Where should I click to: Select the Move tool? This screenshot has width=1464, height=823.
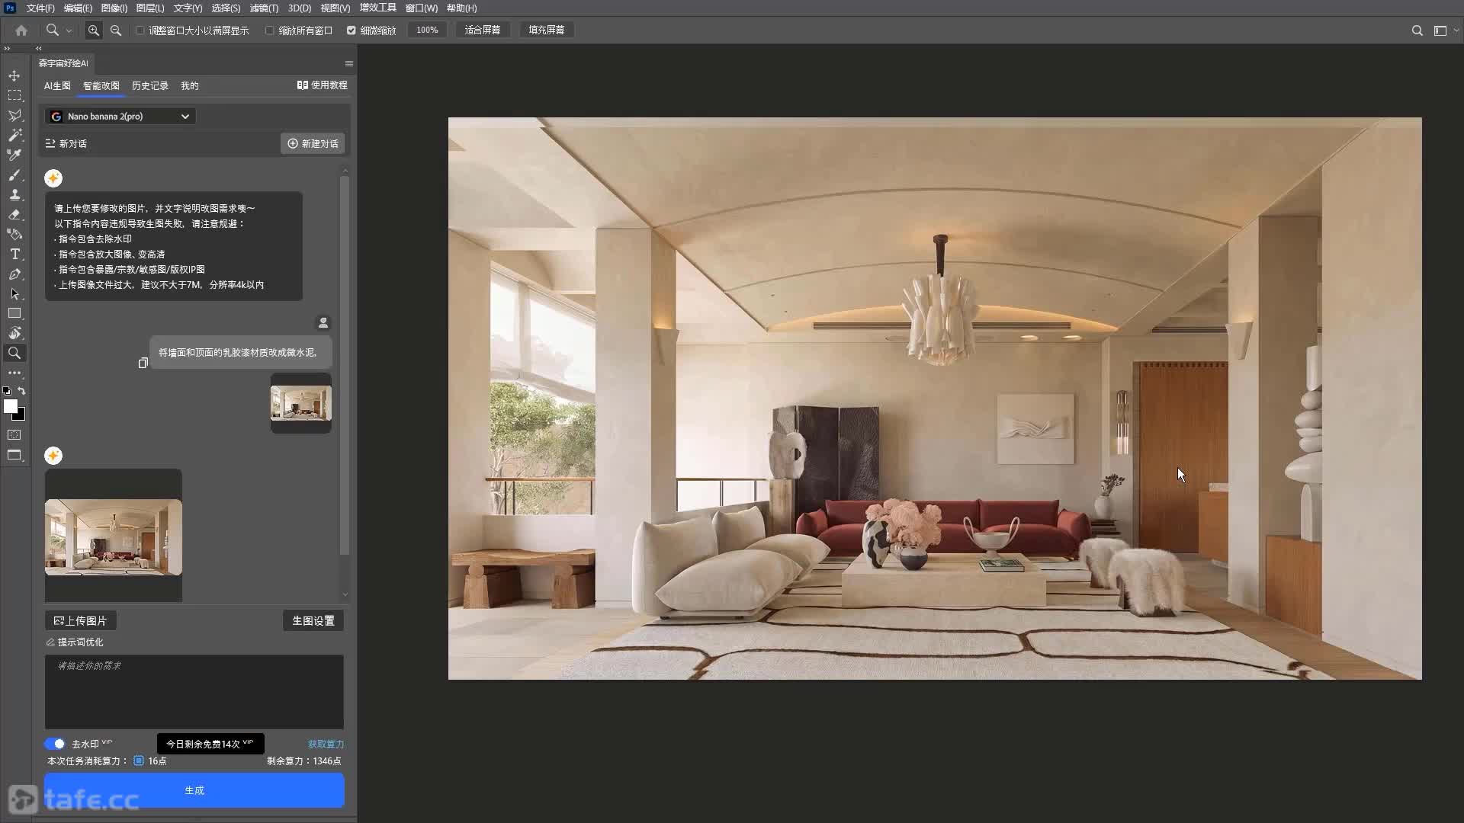click(14, 75)
